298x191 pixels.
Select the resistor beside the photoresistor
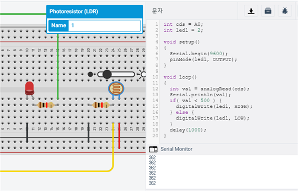[x=101, y=105]
